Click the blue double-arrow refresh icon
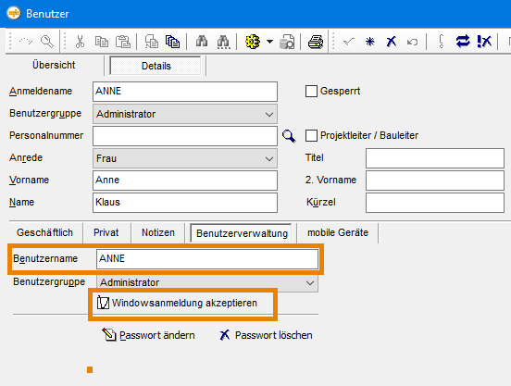Viewport: 511px width, 386px height. coord(463,42)
